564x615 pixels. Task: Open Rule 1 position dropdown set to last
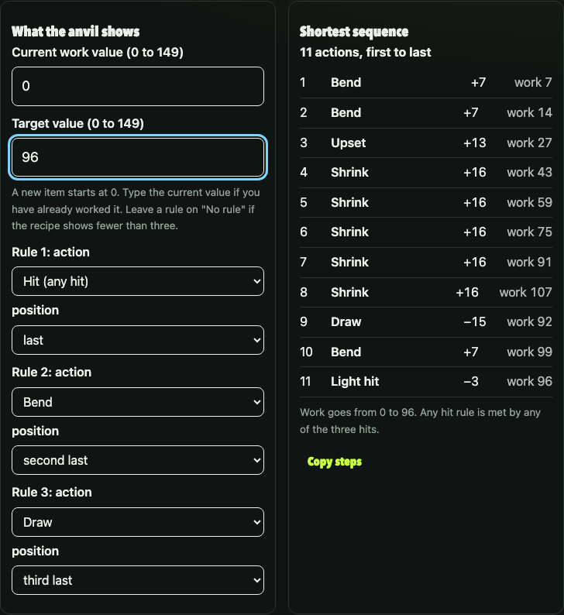click(x=138, y=340)
